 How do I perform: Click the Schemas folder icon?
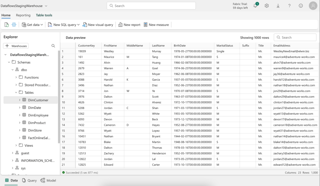(x=14, y=62)
